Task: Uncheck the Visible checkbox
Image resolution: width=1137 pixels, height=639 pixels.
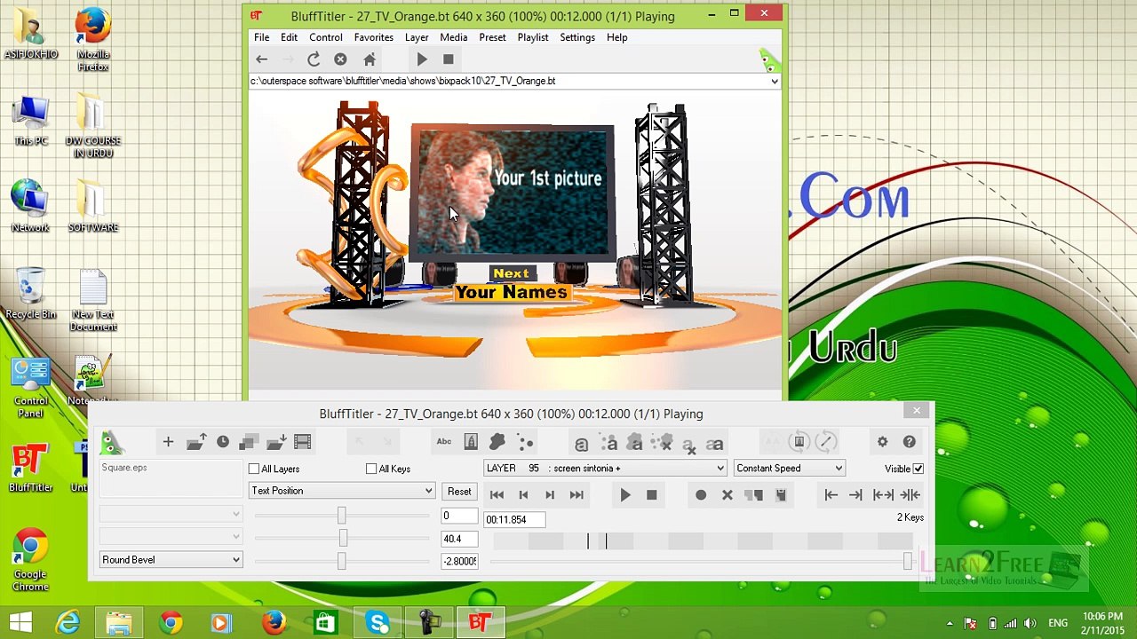Action: [x=918, y=469]
